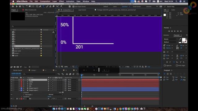Viewport: 198px width, 111px height.
Task: Click the trash icon in Project panel
Action: coord(30,67)
